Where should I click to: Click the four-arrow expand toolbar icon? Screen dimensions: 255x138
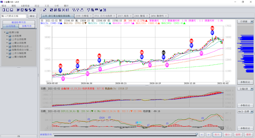pos(45,10)
